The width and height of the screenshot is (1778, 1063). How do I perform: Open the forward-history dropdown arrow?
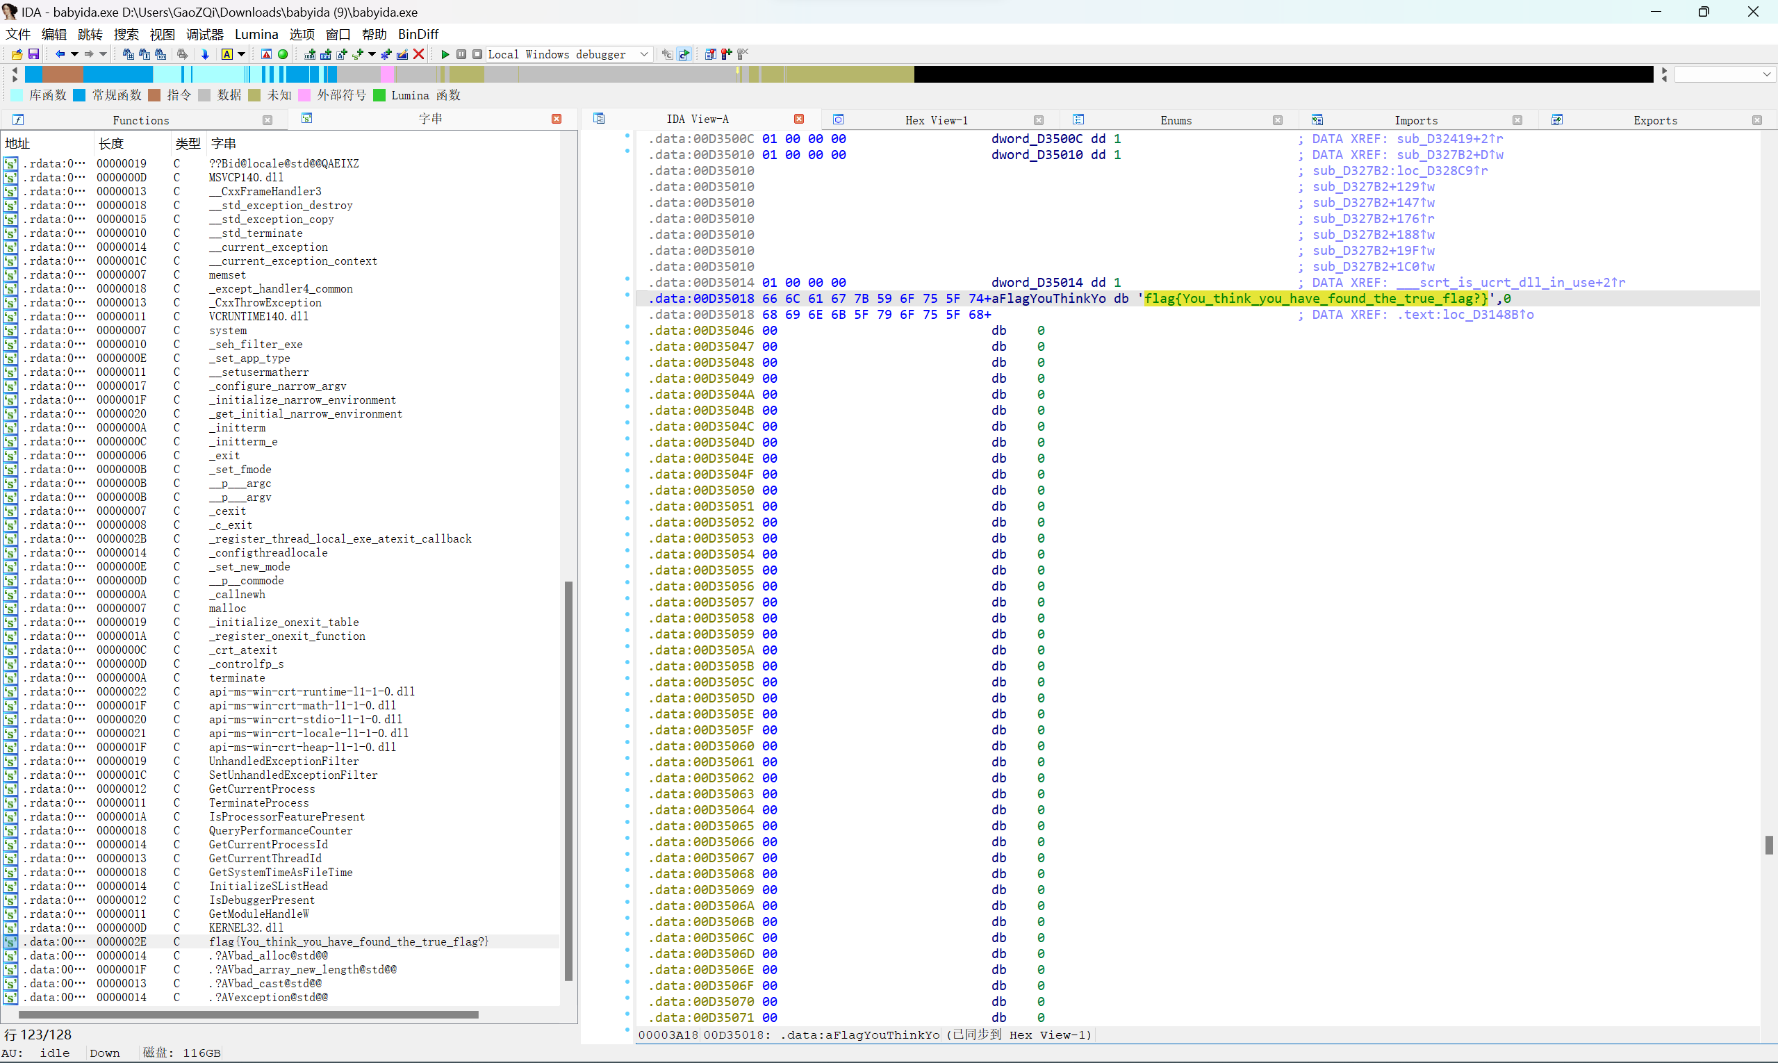pyautogui.click(x=103, y=54)
